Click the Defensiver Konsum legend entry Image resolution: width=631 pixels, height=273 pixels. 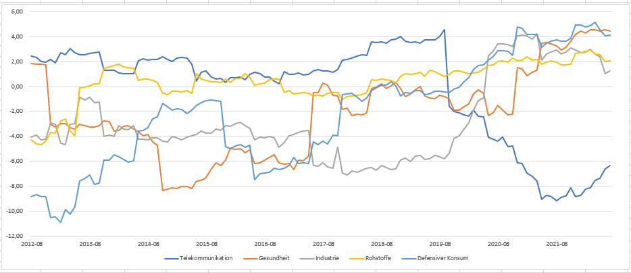click(443, 258)
